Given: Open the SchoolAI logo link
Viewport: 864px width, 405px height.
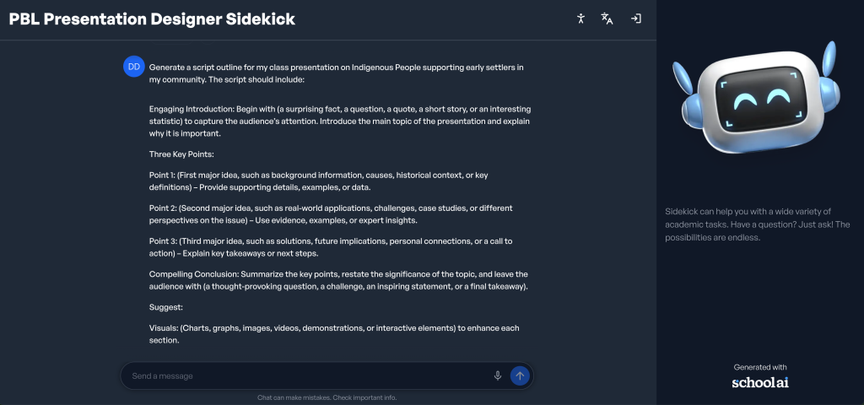Looking at the screenshot, I should pyautogui.click(x=760, y=382).
